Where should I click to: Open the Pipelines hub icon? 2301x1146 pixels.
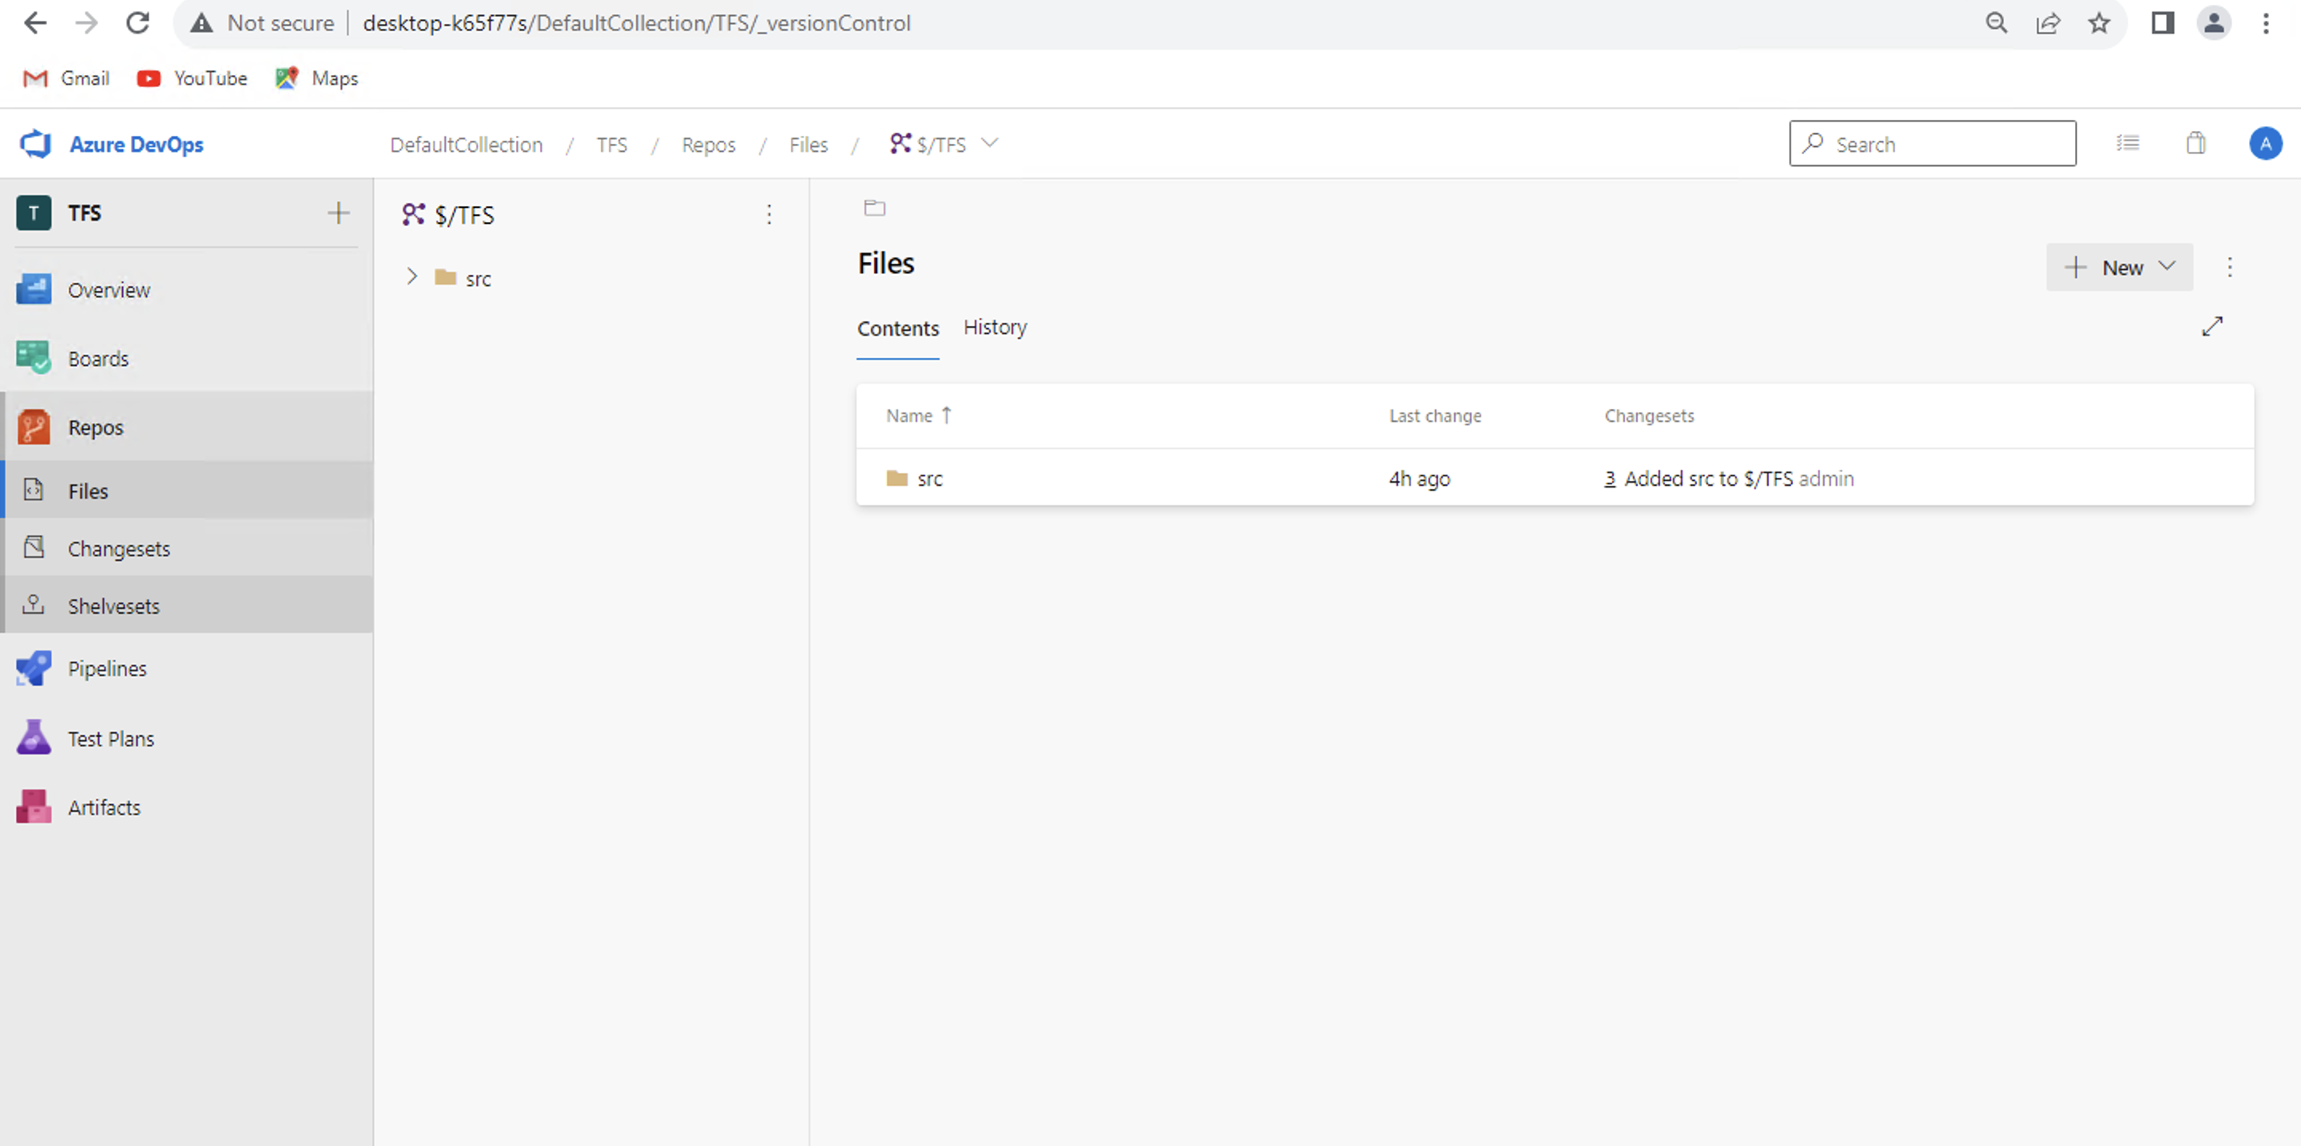point(34,668)
